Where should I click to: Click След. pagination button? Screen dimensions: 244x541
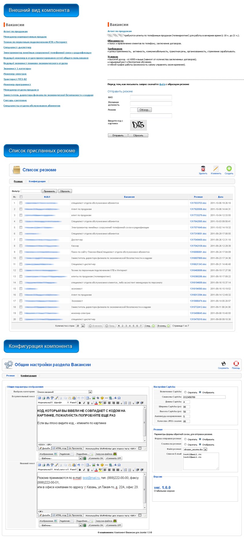(x=149, y=326)
